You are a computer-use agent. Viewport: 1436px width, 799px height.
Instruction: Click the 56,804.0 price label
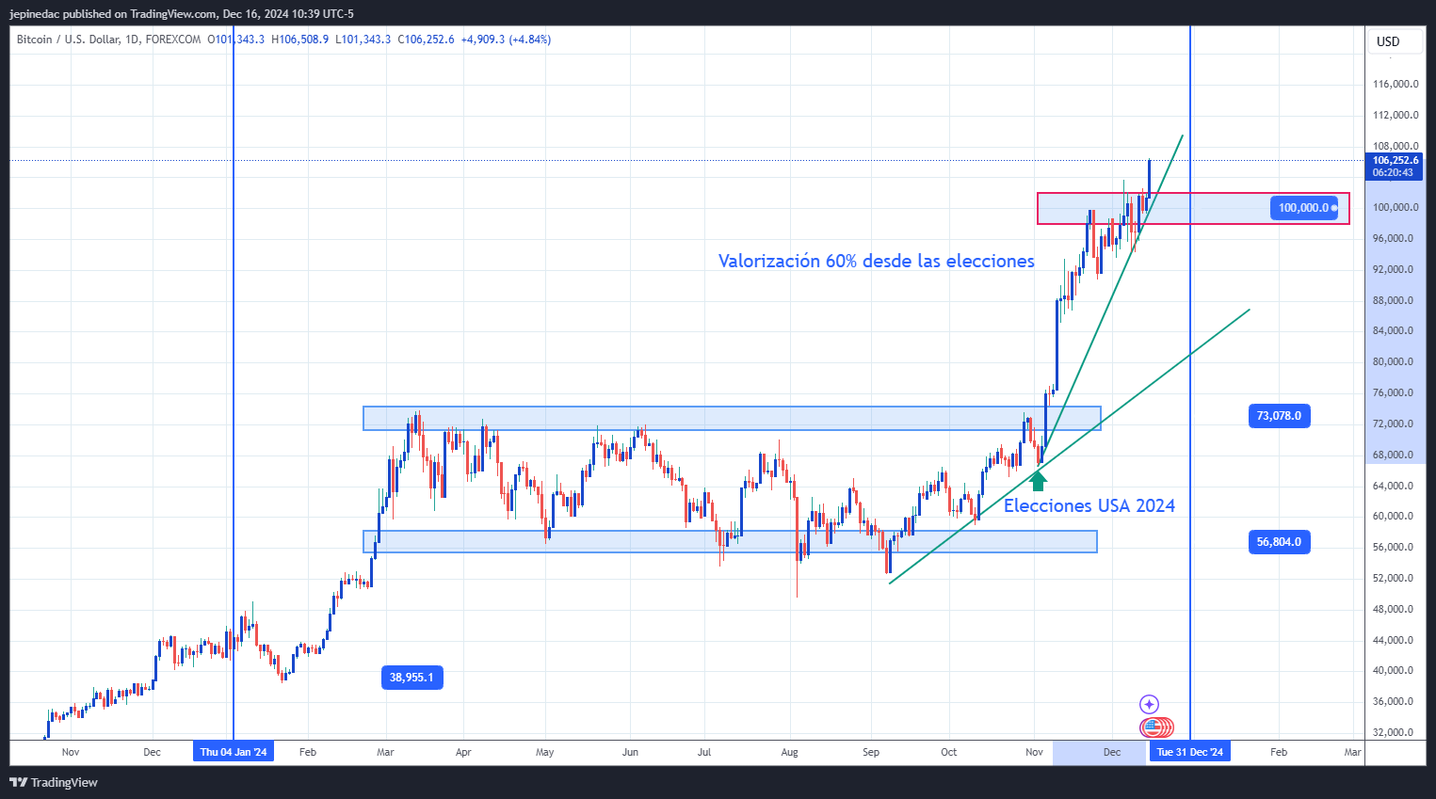pyautogui.click(x=1279, y=542)
